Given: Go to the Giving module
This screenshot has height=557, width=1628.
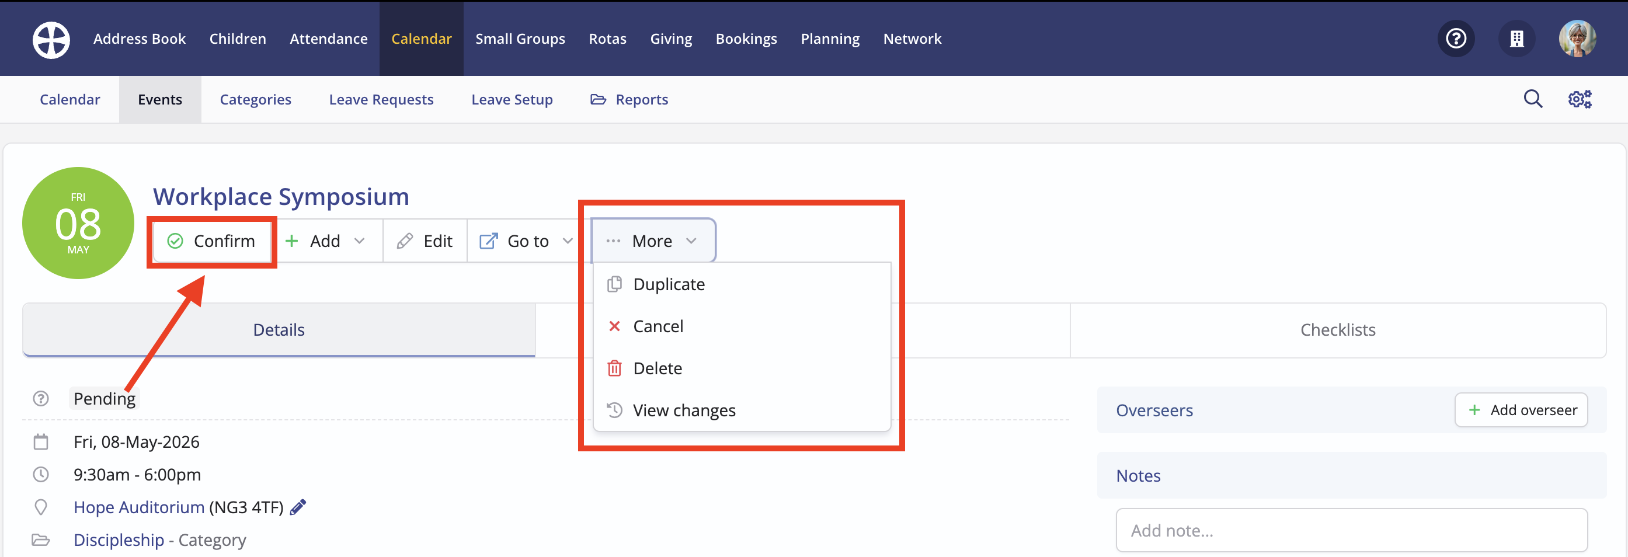Looking at the screenshot, I should pyautogui.click(x=671, y=39).
